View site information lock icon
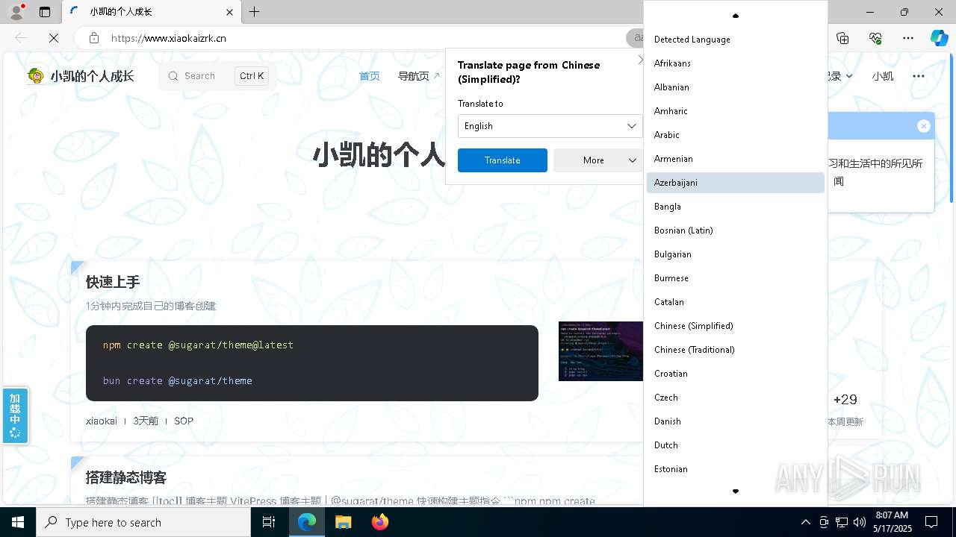The image size is (956, 537). (x=93, y=38)
